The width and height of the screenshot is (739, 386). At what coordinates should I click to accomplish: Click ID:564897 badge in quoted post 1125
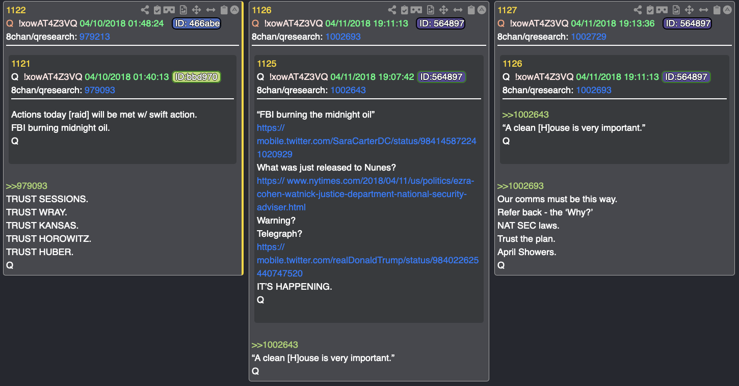(x=441, y=77)
